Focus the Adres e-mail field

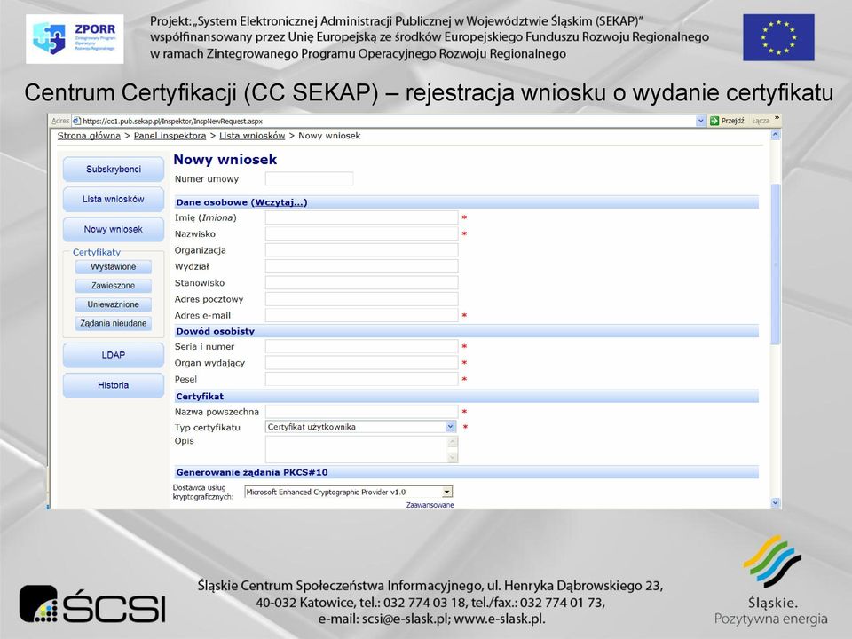362,315
